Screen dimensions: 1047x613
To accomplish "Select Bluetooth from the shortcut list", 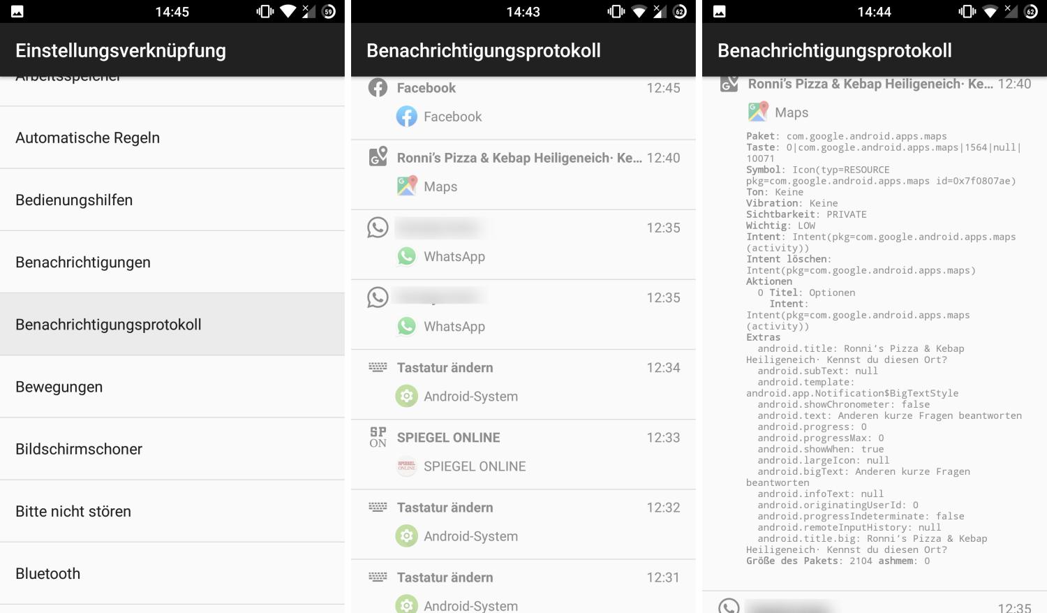I will click(x=172, y=573).
